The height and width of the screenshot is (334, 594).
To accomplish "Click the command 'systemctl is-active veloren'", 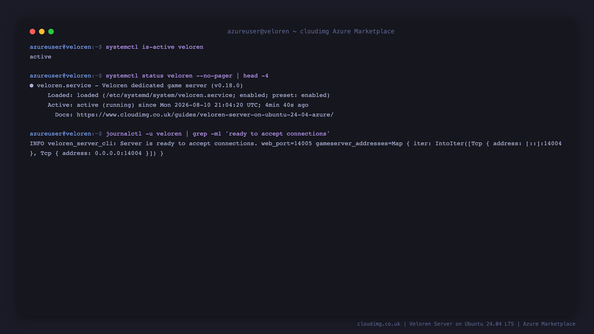I will pyautogui.click(x=155, y=47).
